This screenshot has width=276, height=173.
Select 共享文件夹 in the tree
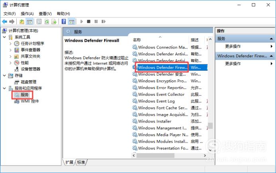(30, 56)
